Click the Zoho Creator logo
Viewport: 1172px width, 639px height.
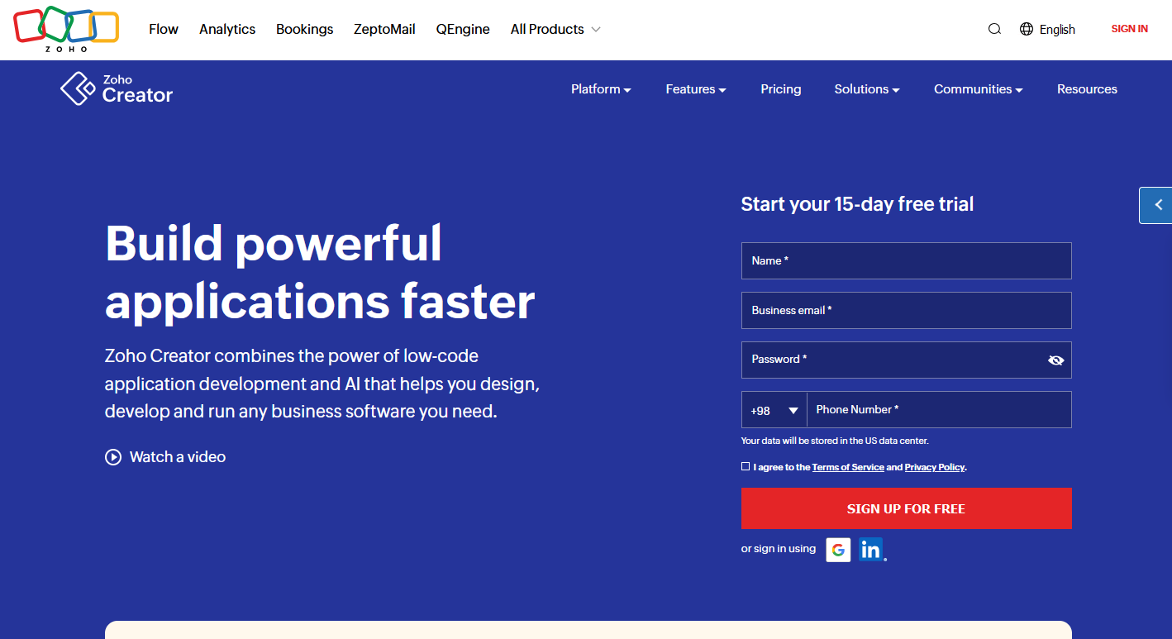pyautogui.click(x=116, y=88)
